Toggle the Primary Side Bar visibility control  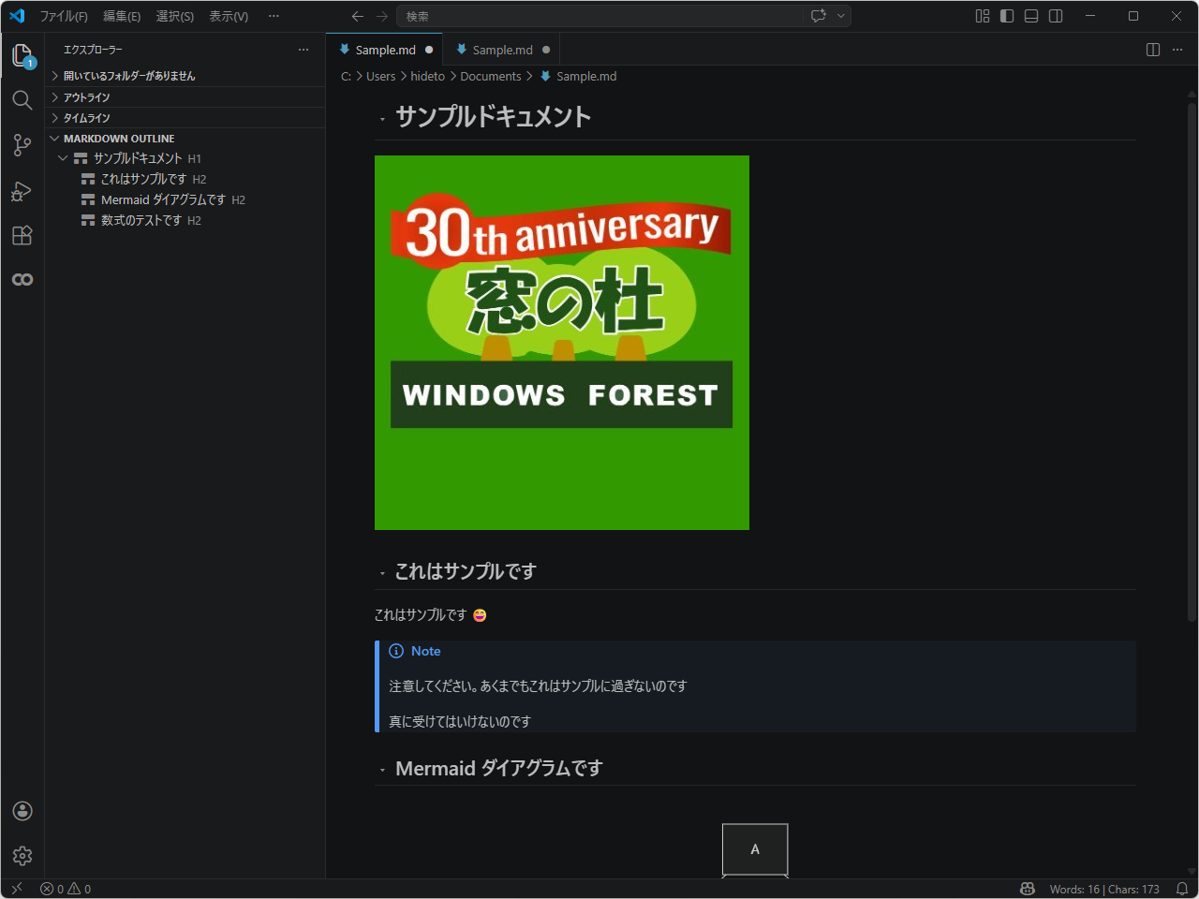(x=1007, y=16)
